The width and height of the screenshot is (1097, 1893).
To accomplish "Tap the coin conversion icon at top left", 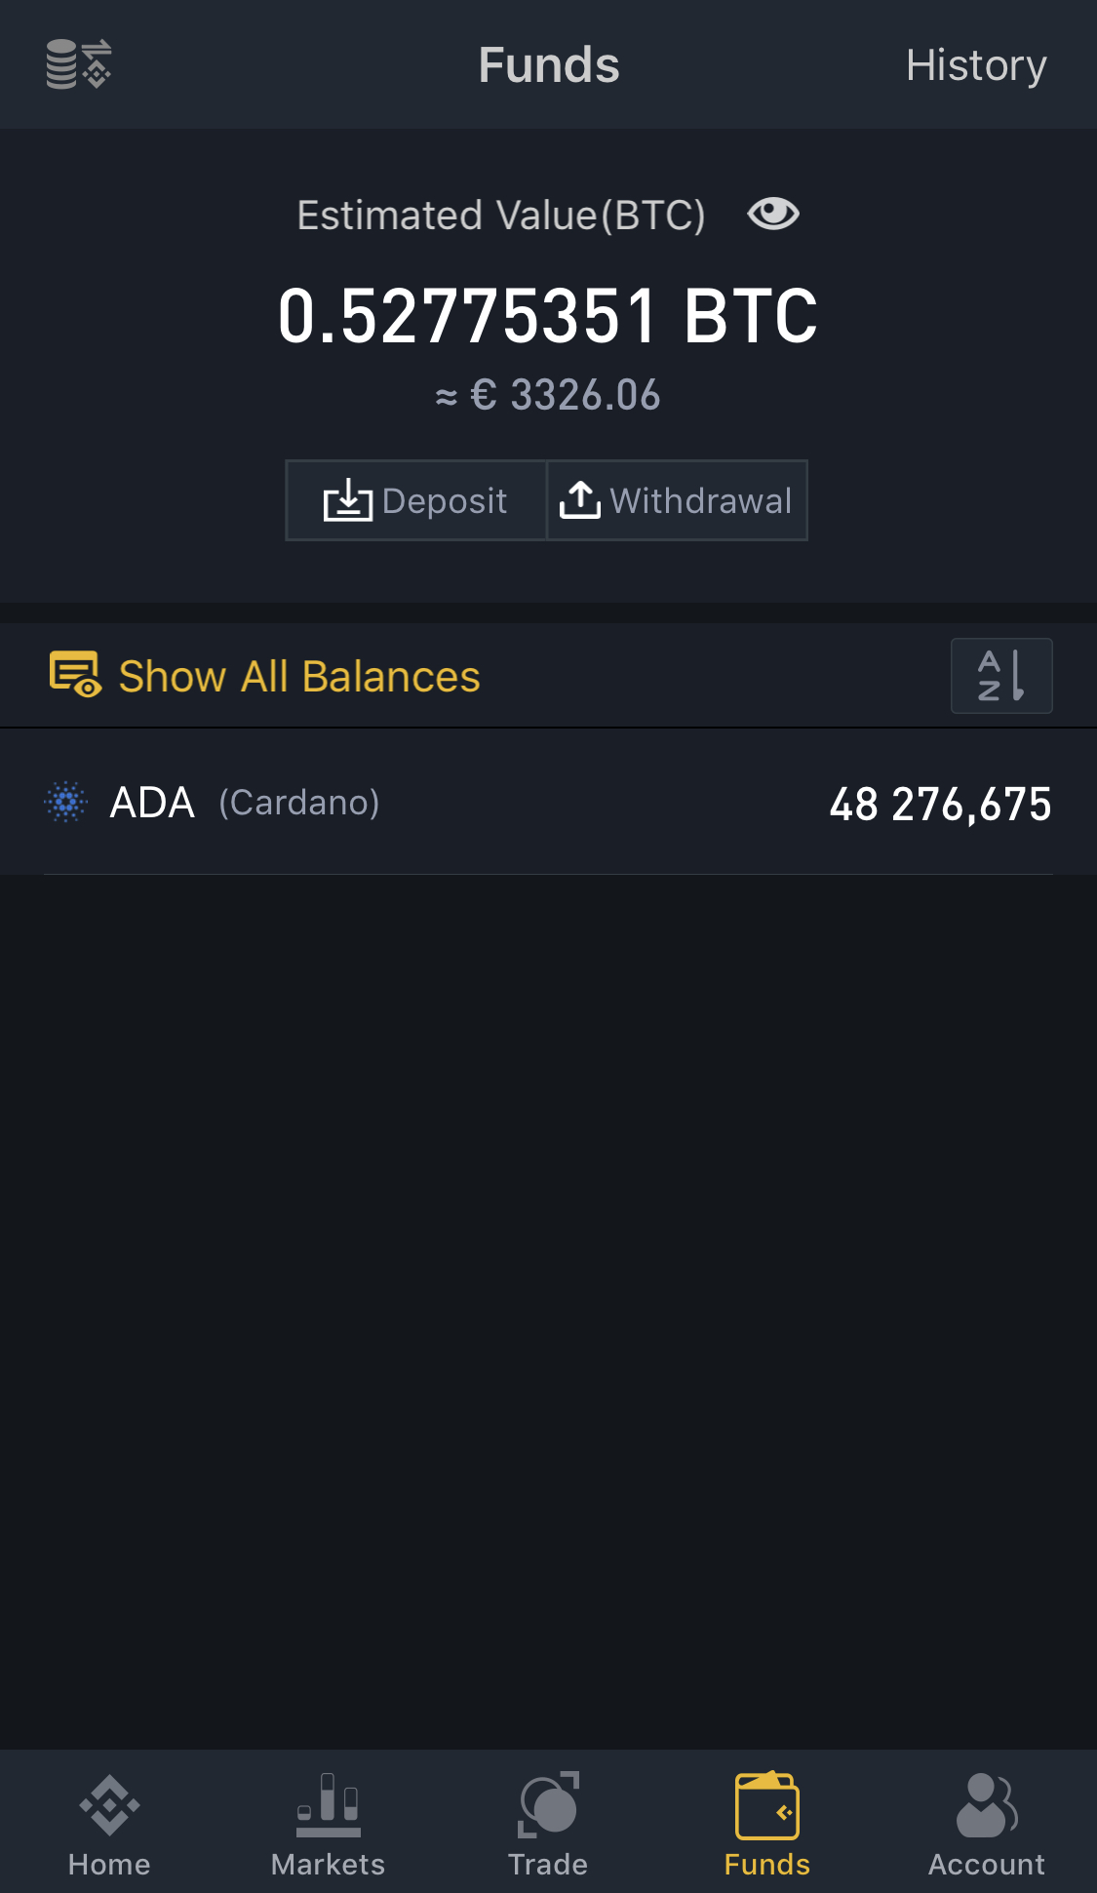I will point(79,64).
